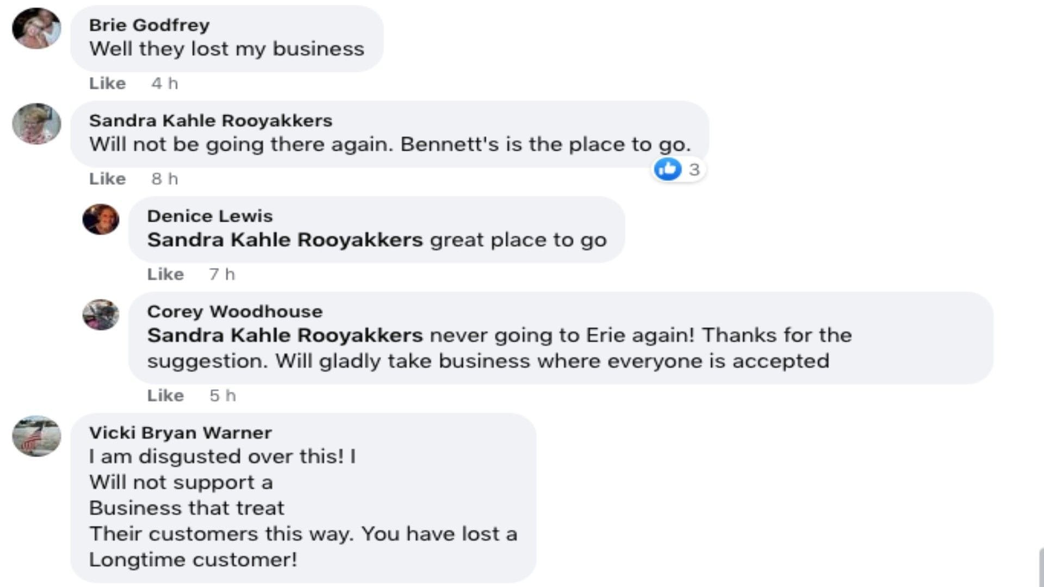Open Denice Lewis's profile photo

[x=101, y=220]
